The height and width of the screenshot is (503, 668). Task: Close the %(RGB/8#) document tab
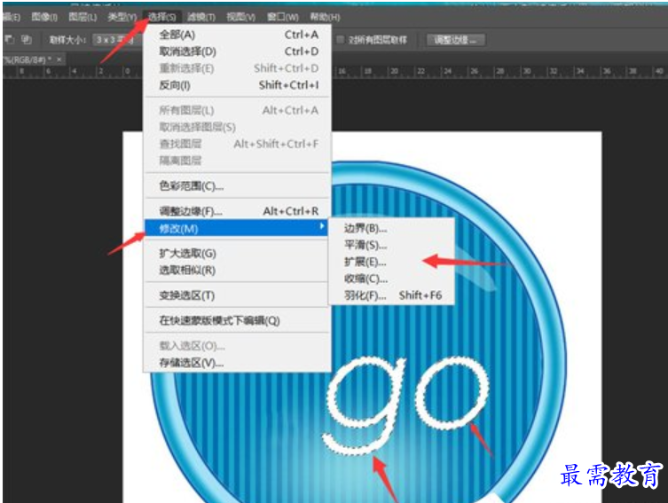(59, 59)
